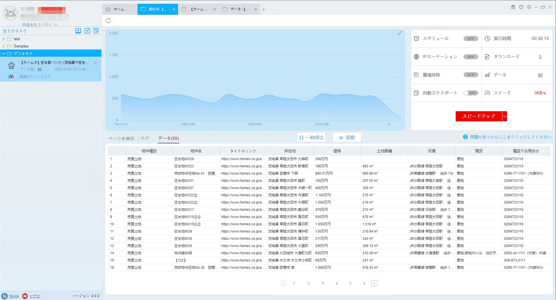Screen dimensions: 556x300
Task: Click the download file icon
Action: [487, 56]
